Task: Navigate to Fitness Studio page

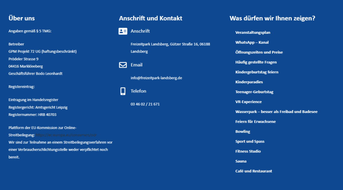Action: 248,151
